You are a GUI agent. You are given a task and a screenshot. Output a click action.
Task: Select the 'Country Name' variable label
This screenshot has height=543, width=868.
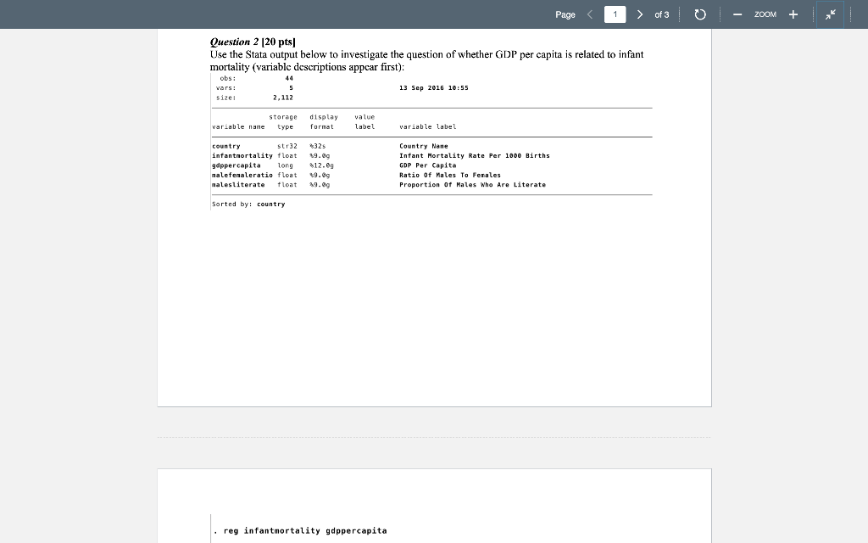[420, 146]
